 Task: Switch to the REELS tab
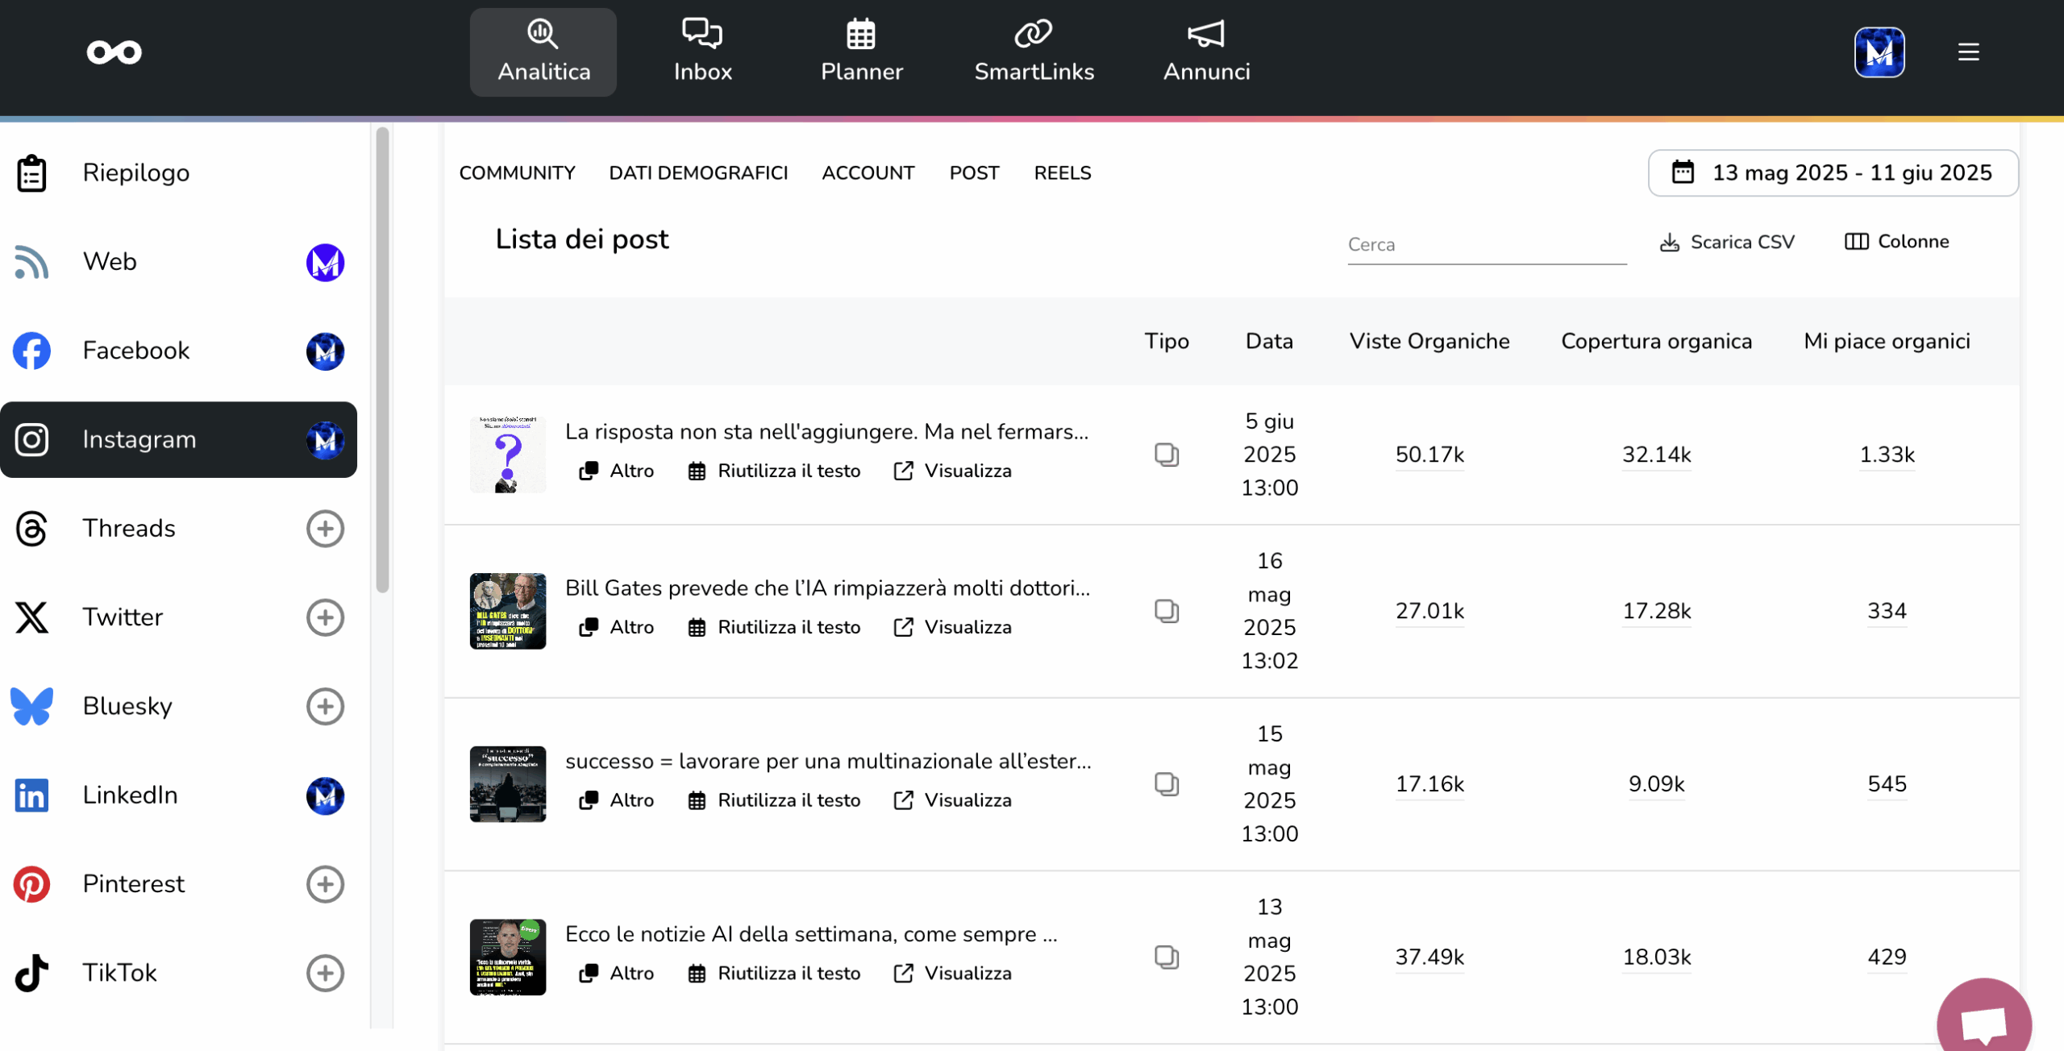pyautogui.click(x=1062, y=173)
